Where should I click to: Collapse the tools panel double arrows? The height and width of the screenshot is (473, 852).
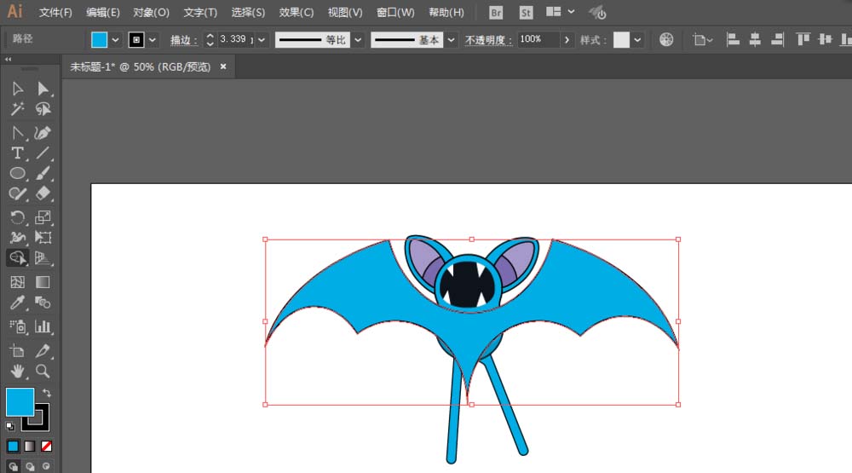pos(9,59)
